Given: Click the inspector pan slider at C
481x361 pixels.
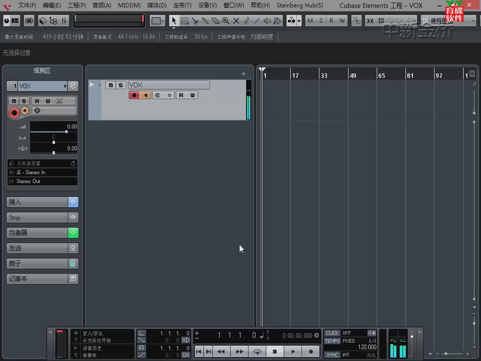Looking at the screenshot, I should coord(54,142).
